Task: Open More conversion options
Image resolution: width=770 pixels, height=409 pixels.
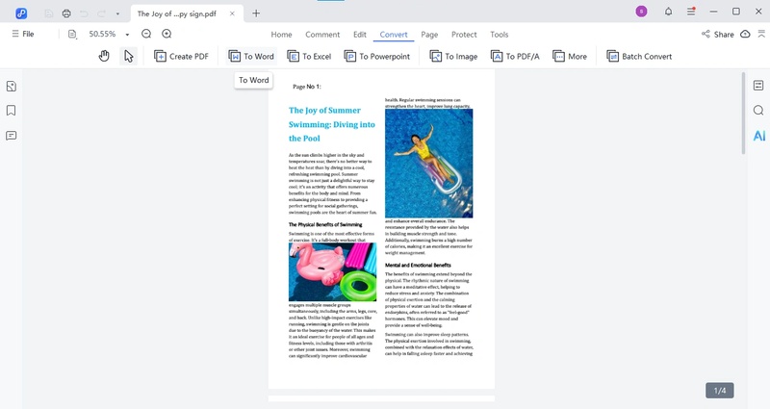Action: click(570, 57)
